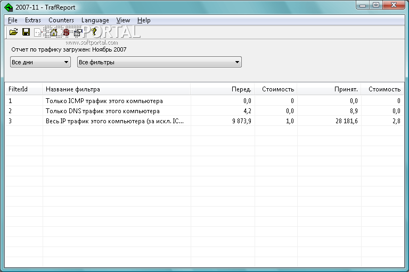Click the received value 28 181,6
Screen dimensions: 409x272
click(x=346, y=121)
